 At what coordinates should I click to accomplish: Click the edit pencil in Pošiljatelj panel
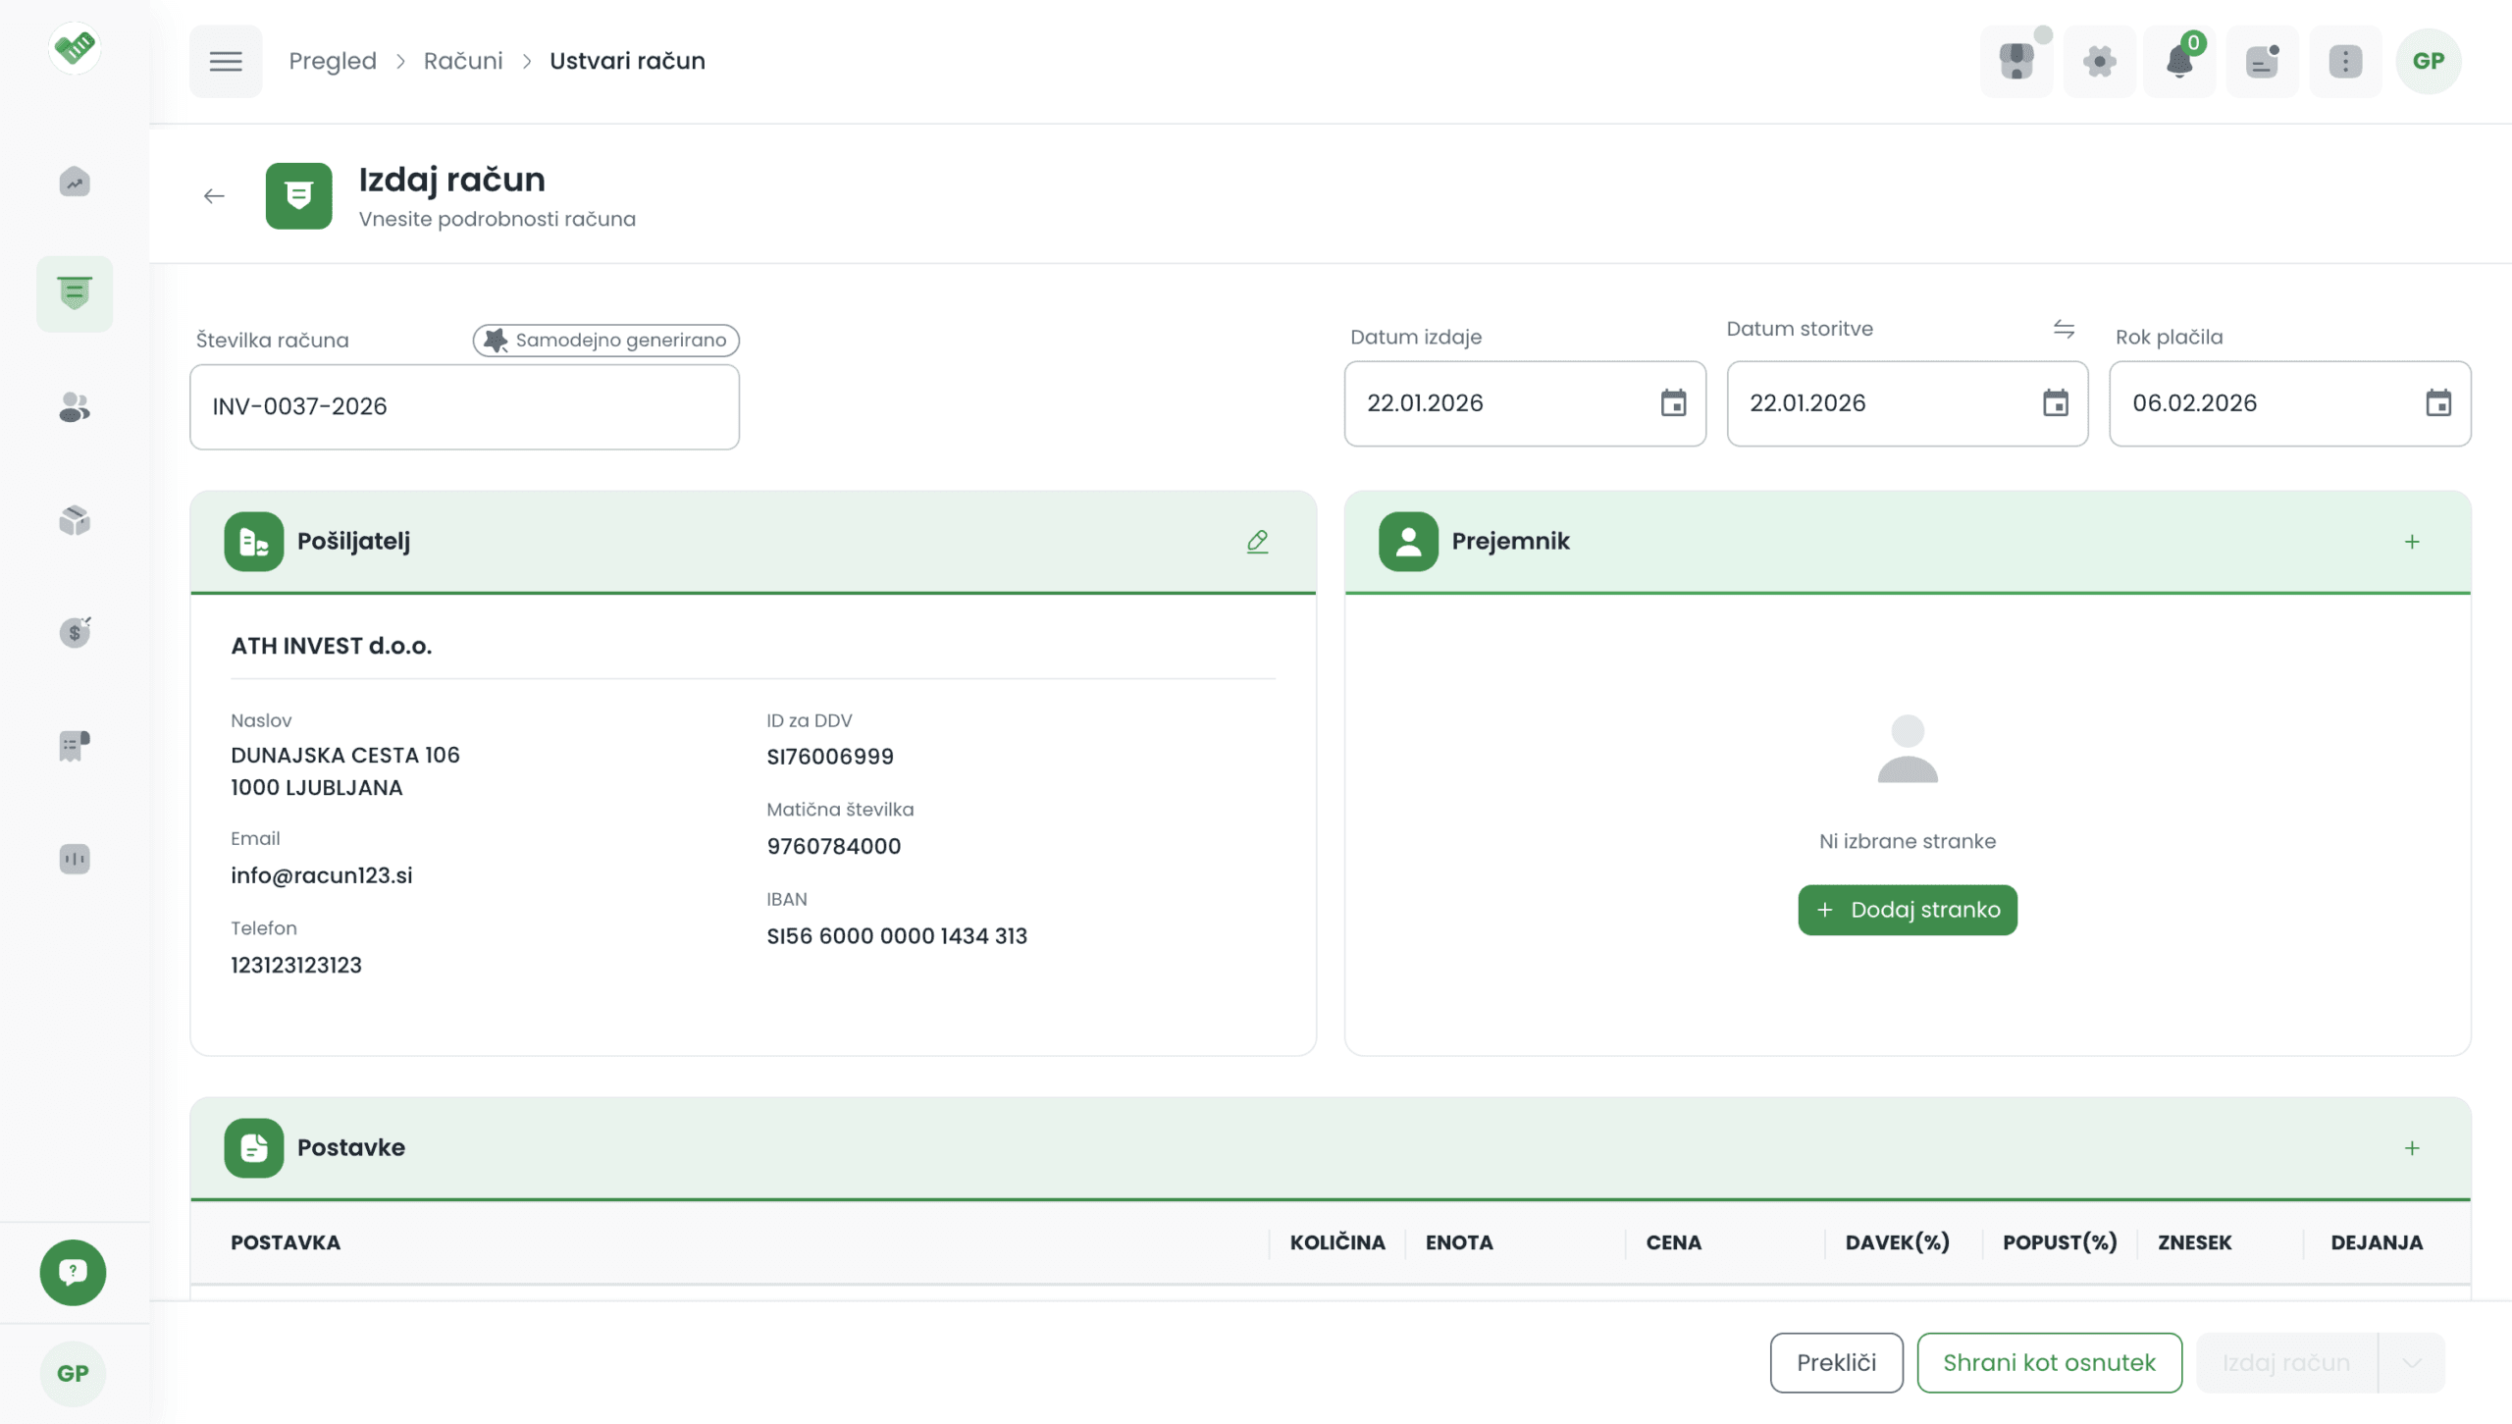click(x=1257, y=541)
